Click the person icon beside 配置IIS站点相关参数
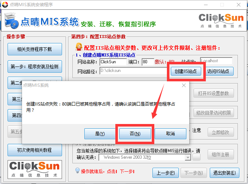 (x=79, y=47)
